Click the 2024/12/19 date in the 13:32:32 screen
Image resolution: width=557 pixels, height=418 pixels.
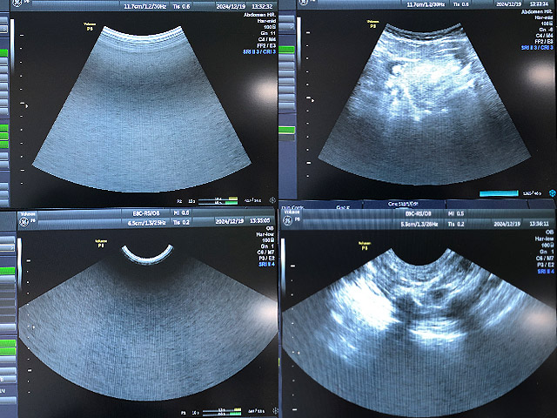point(231,6)
